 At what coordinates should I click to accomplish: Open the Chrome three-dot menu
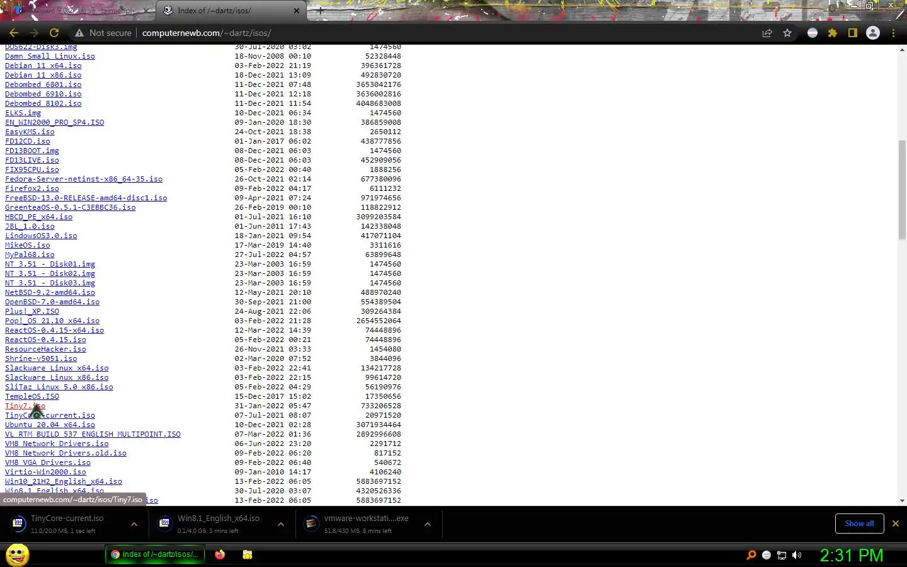point(893,33)
